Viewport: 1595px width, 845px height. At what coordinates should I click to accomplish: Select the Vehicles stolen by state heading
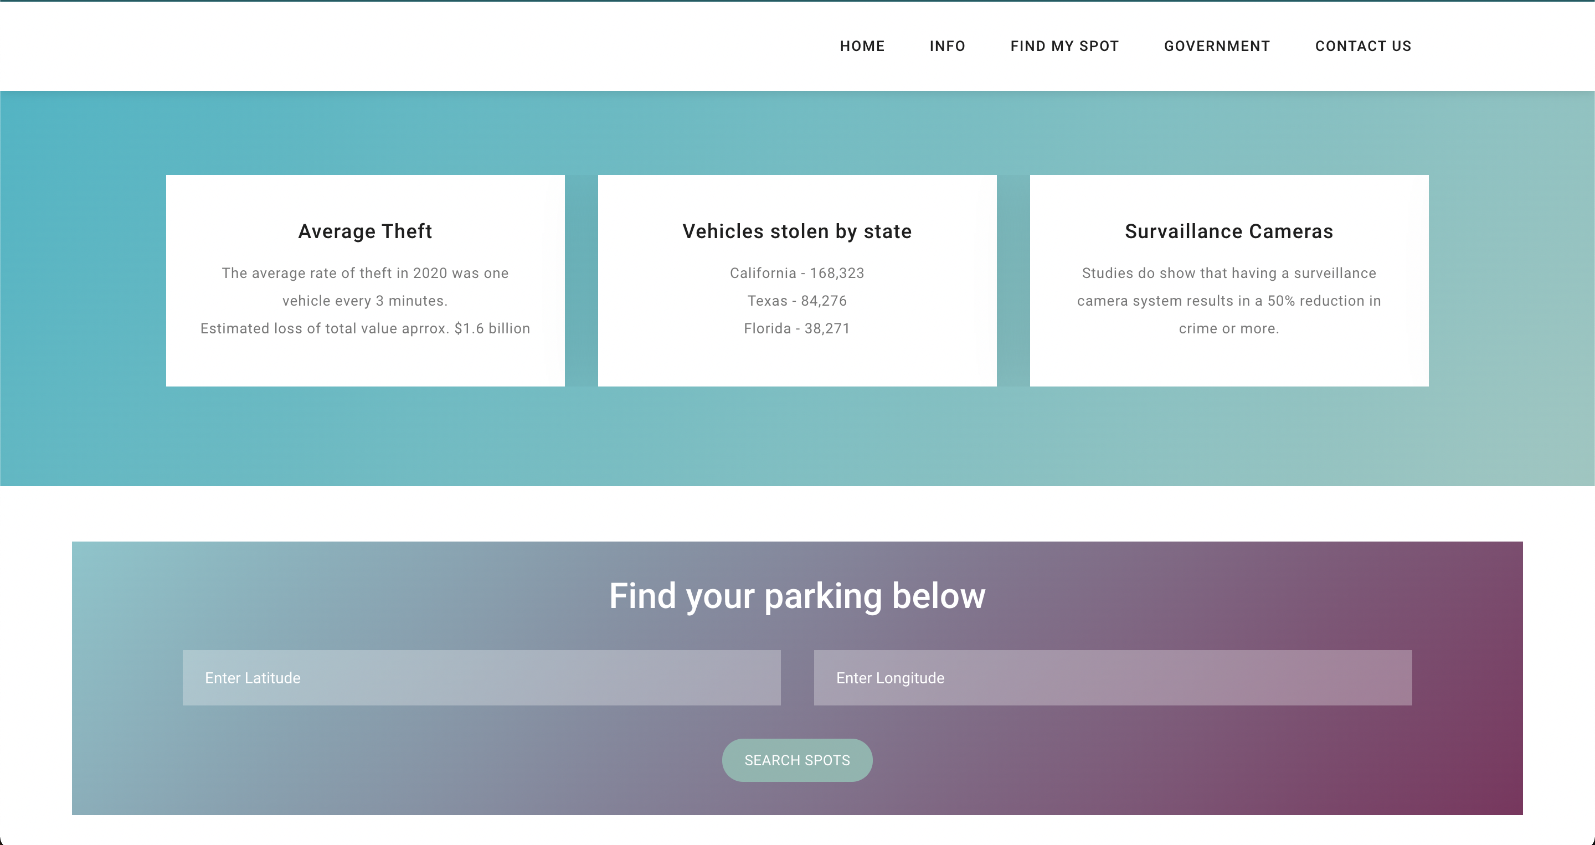pos(797,231)
